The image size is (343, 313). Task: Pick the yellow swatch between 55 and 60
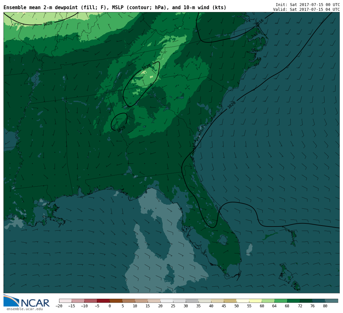256,301
